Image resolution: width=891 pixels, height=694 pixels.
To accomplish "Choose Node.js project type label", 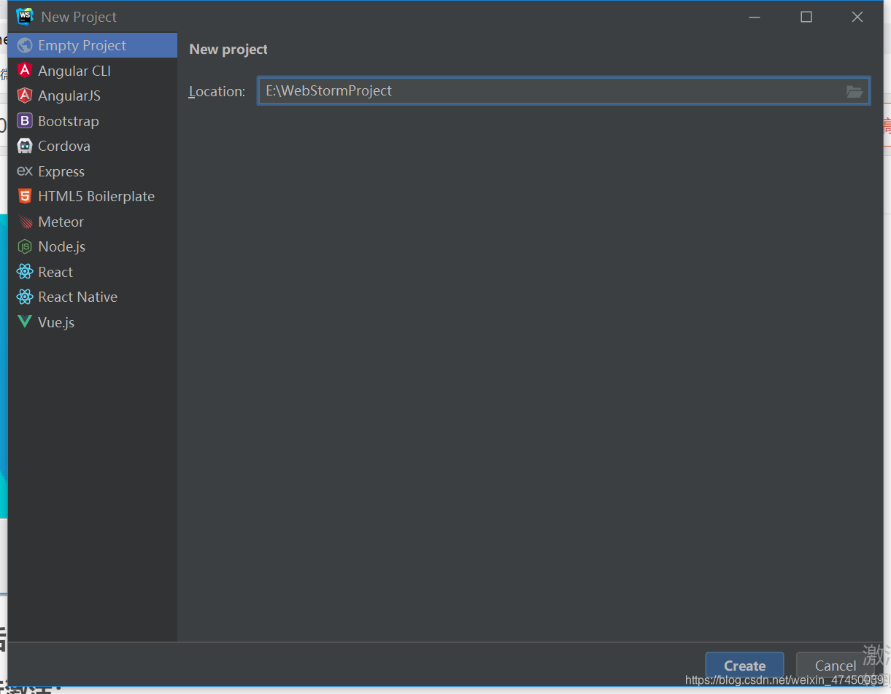I will (62, 246).
